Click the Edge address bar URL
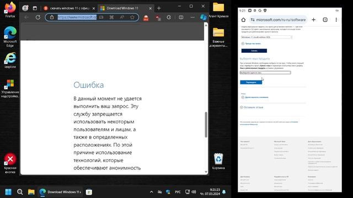This screenshot has height=198, width=353. (x=77, y=17)
